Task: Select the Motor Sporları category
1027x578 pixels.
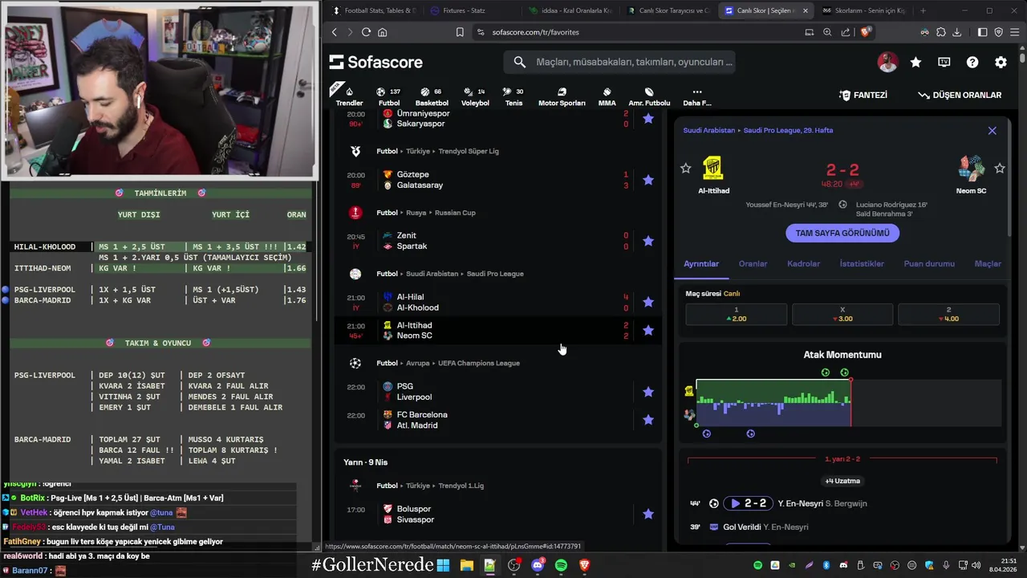Action: [x=562, y=96]
